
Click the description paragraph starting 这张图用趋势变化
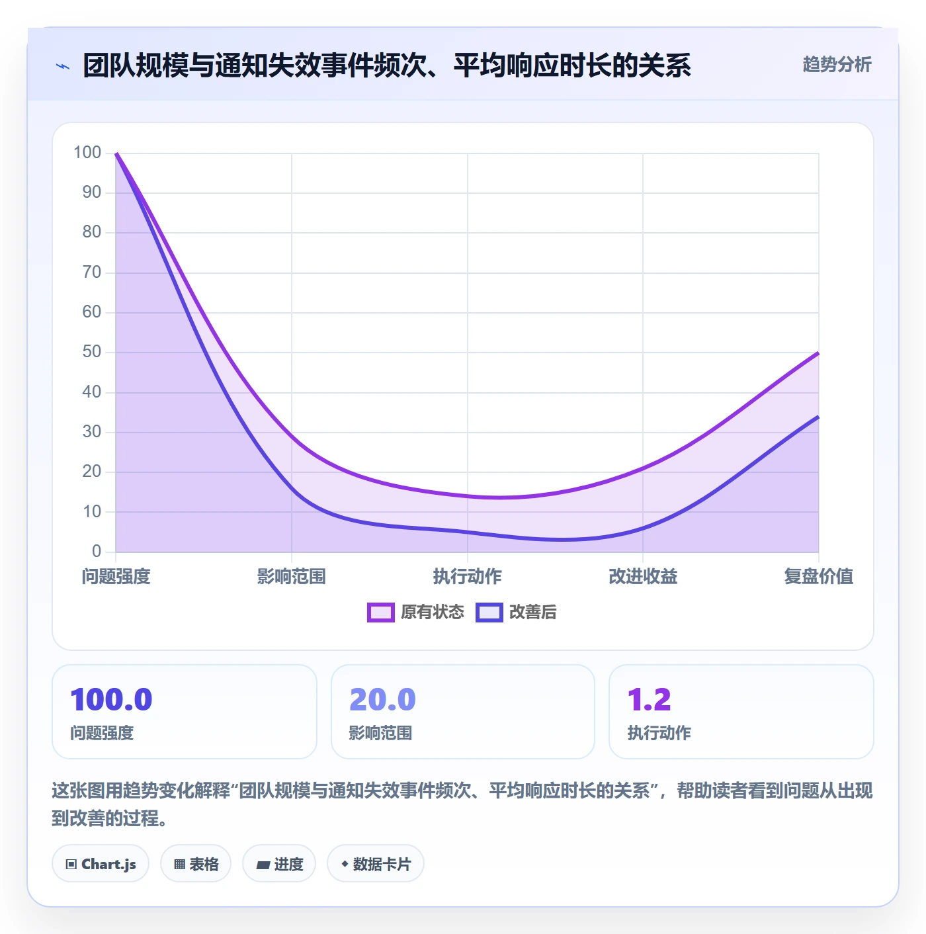pos(462,804)
